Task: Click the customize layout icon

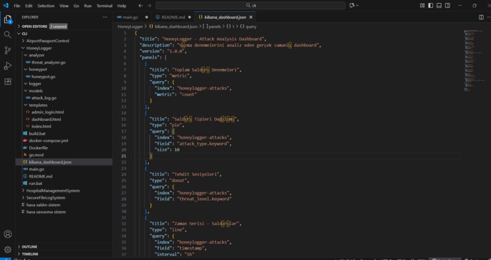Action: pos(422,5)
